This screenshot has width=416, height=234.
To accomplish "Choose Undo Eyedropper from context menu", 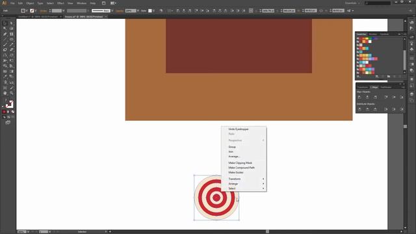I will pos(239,129).
